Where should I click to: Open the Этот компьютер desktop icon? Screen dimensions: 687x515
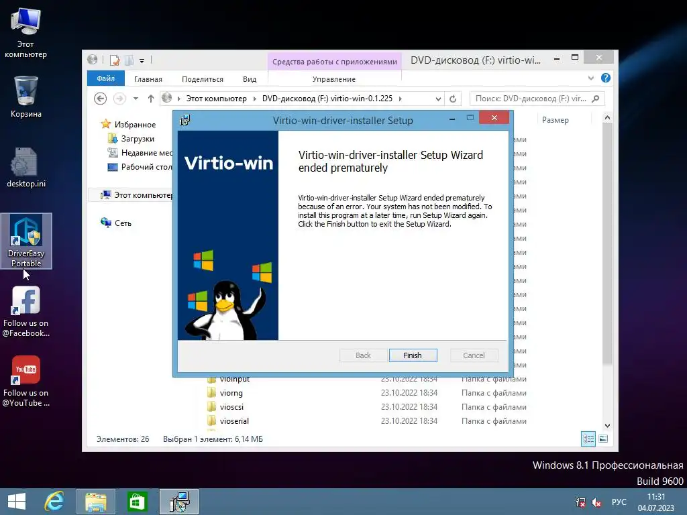(x=25, y=33)
